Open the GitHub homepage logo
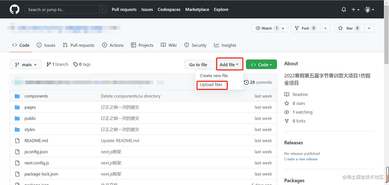 click(x=14, y=10)
